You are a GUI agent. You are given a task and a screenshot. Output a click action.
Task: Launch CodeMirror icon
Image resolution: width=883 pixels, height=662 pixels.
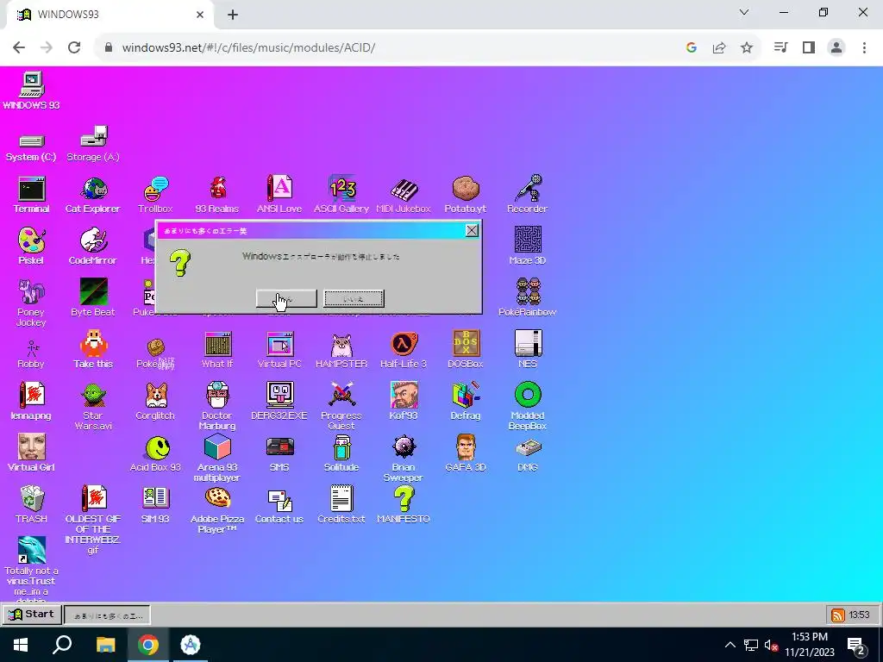coord(93,246)
